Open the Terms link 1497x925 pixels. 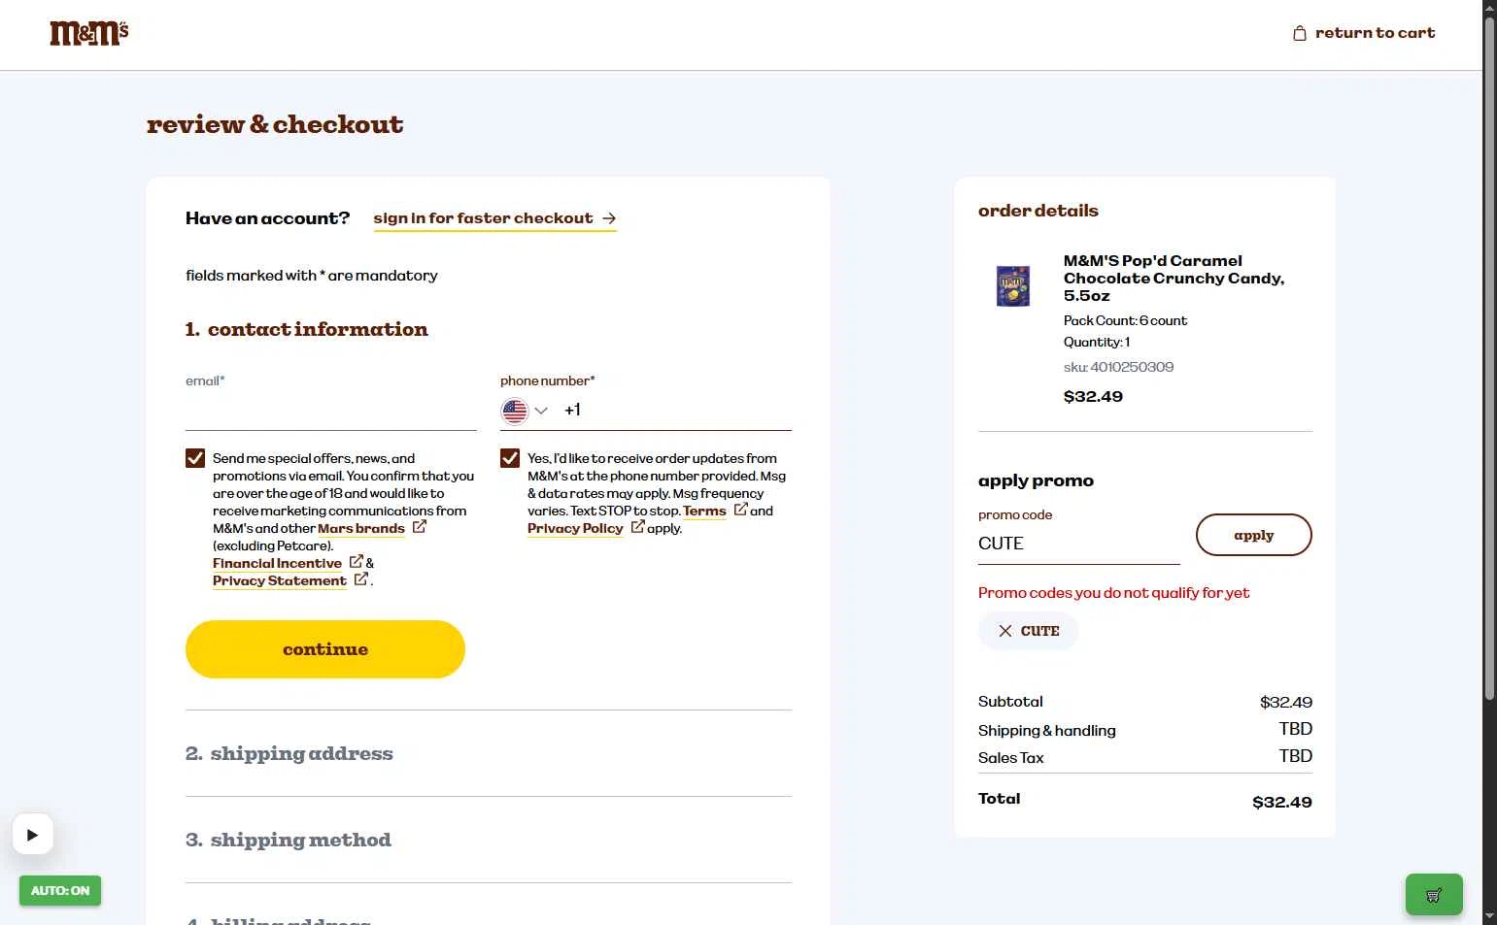704,511
